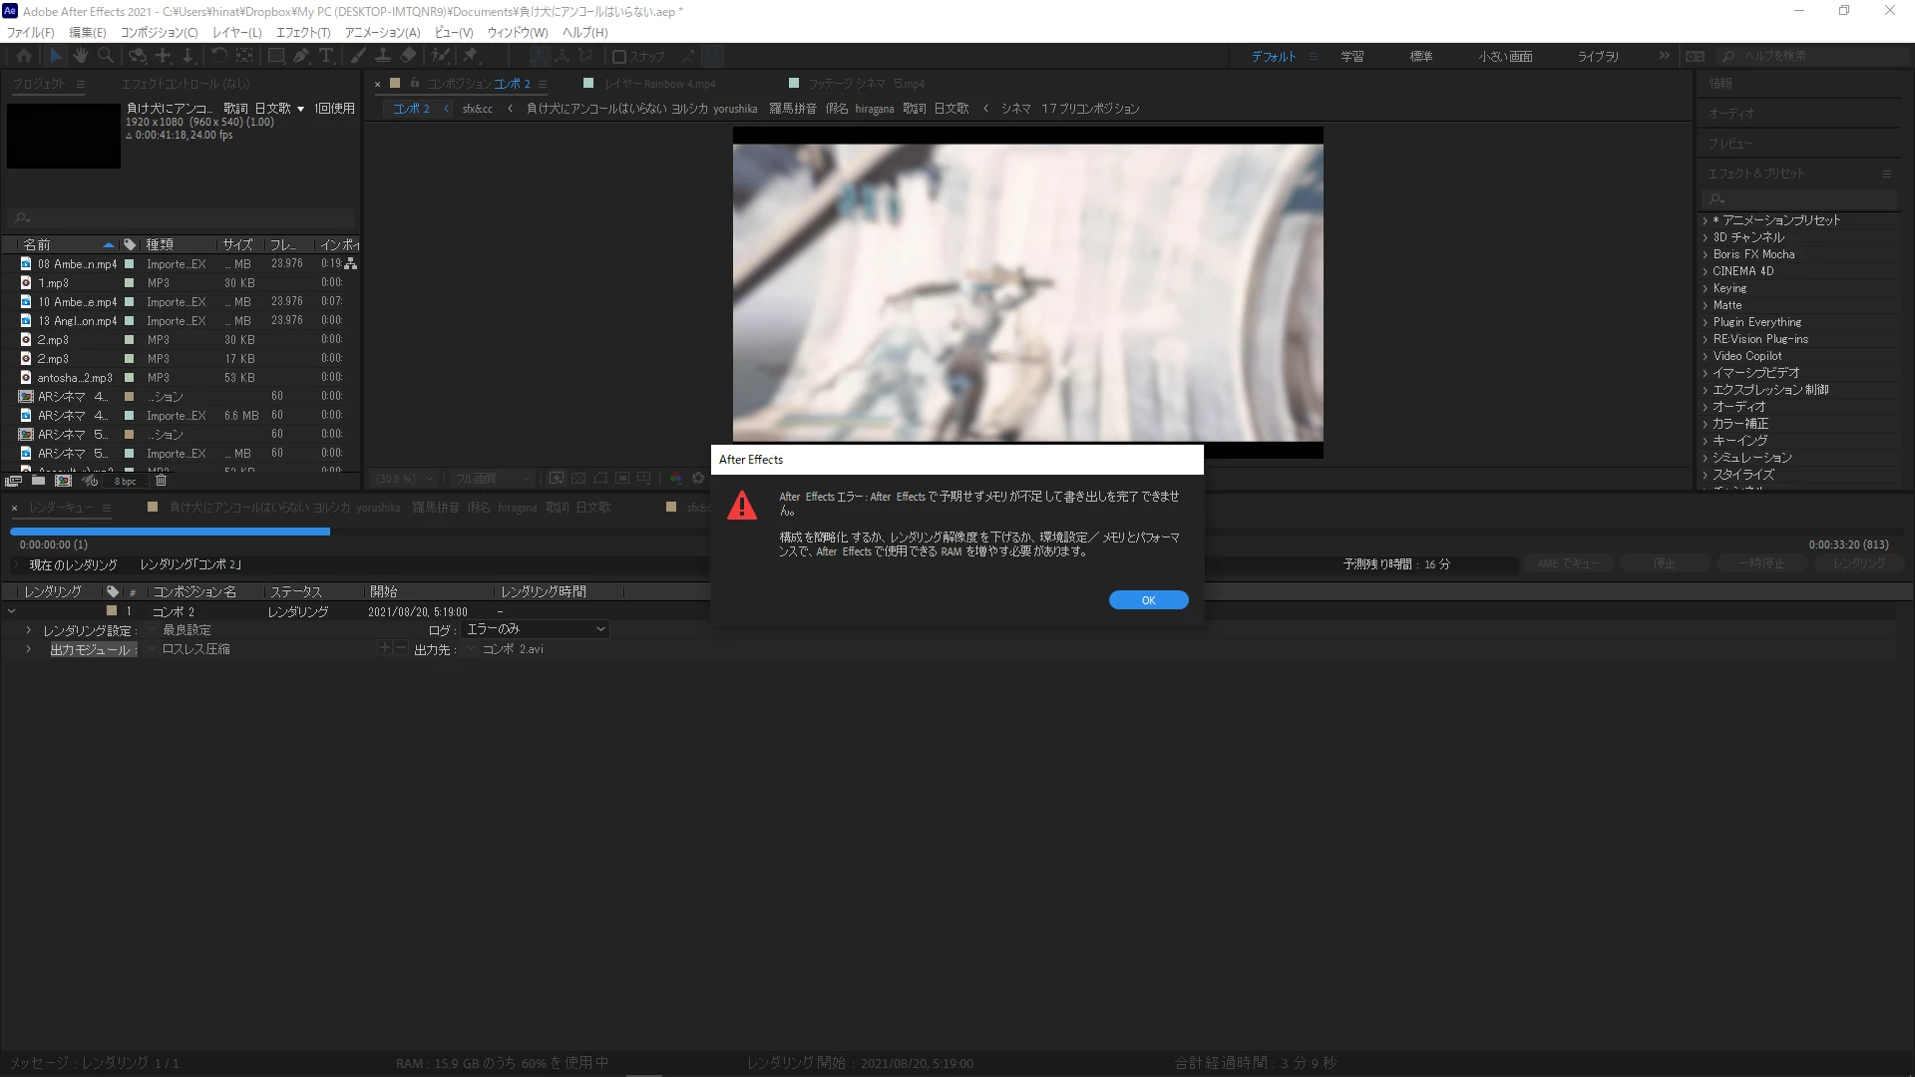The width and height of the screenshot is (1915, 1077).
Task: Toggle the lock on the コンポ 2 composition tab
Action: pos(415,84)
